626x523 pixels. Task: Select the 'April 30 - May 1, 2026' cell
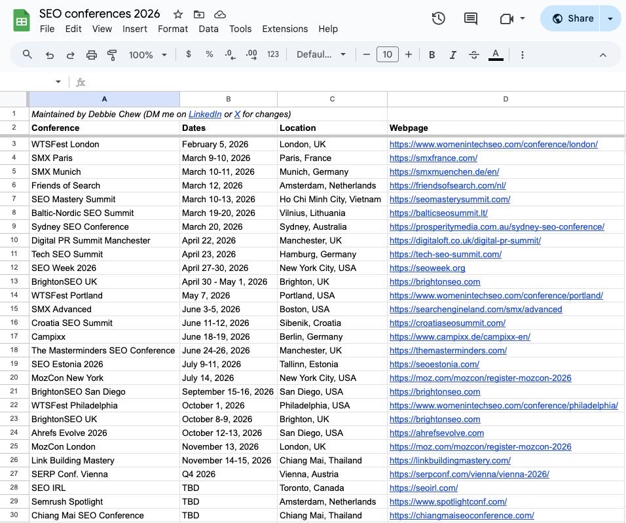(229, 282)
